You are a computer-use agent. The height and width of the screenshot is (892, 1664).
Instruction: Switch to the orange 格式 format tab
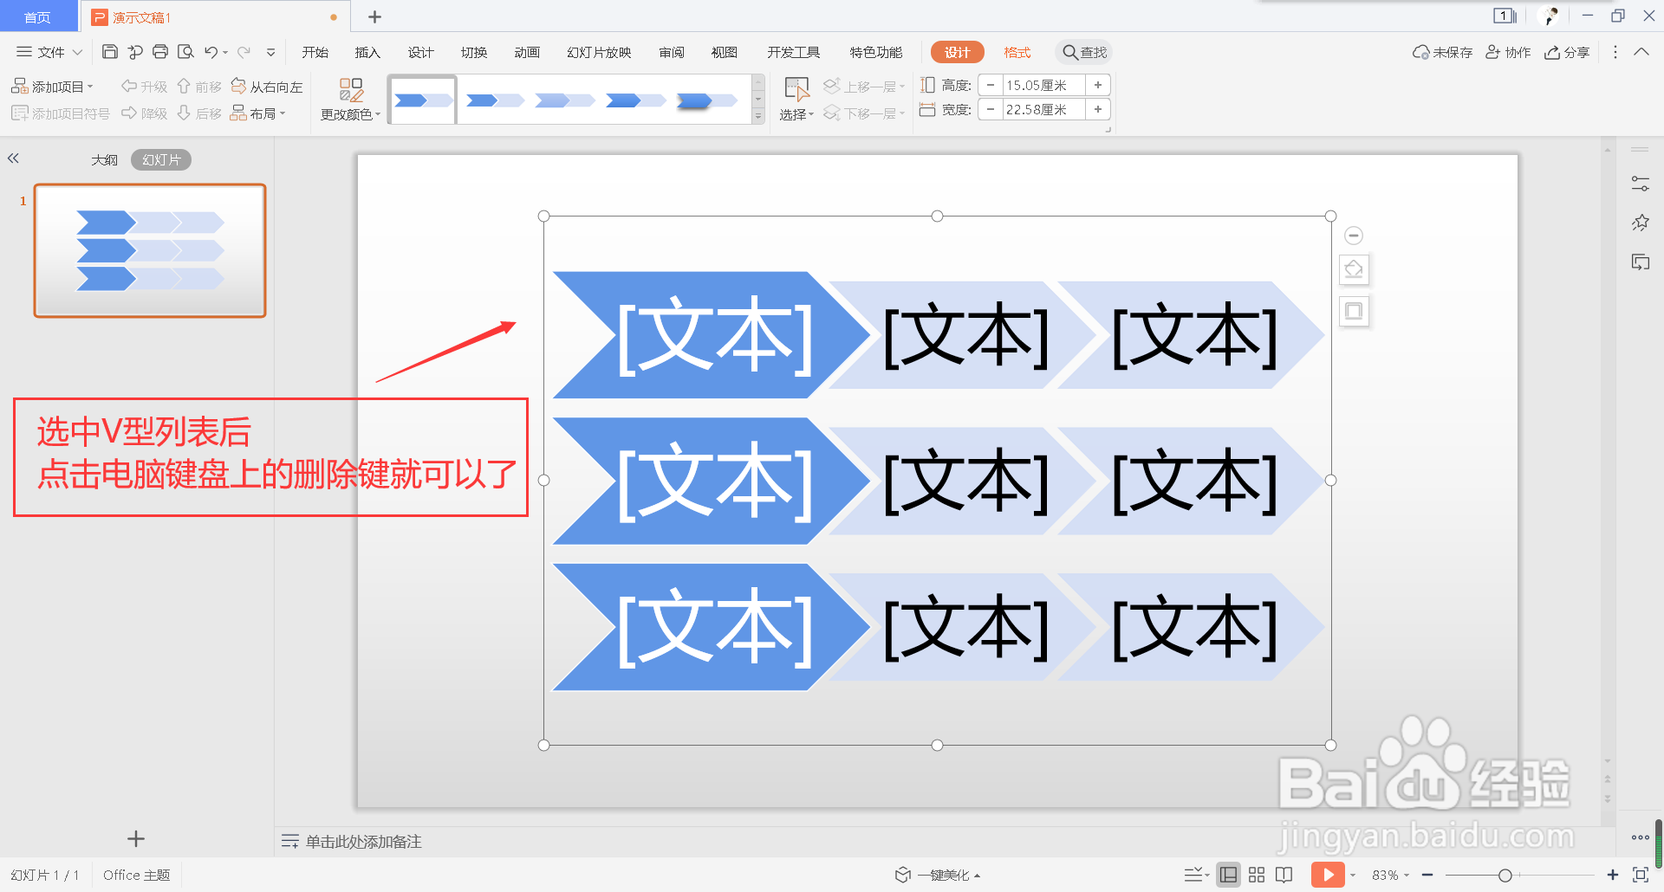[x=1017, y=52]
